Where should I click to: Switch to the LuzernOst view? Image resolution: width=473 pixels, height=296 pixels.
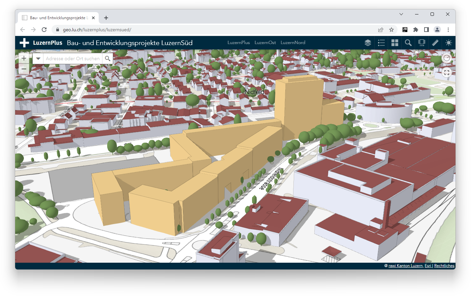[x=265, y=43]
